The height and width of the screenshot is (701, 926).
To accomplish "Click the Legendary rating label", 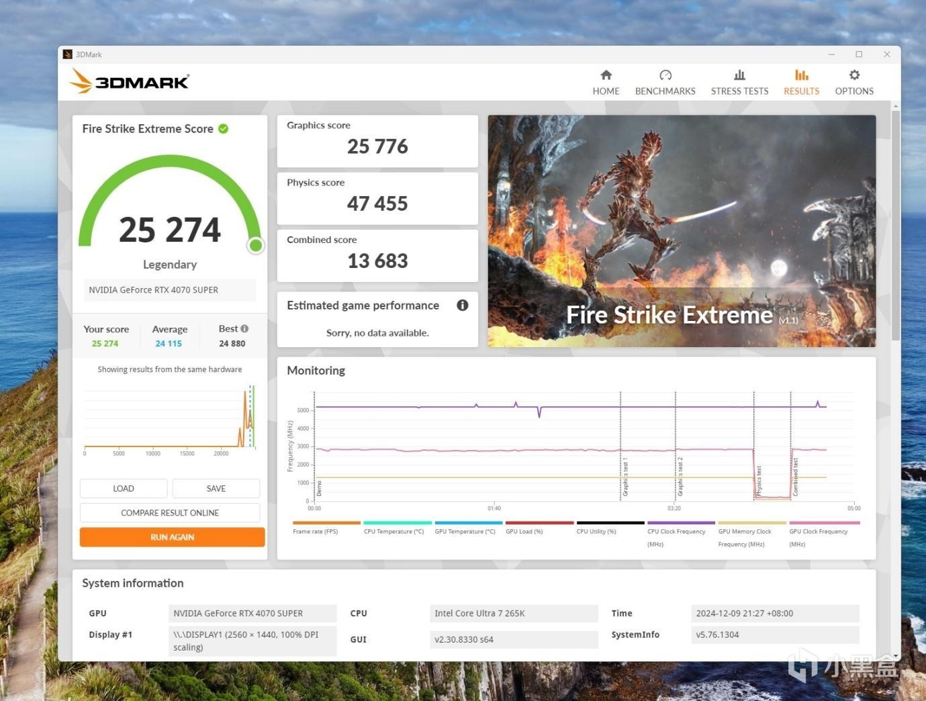I will (170, 265).
